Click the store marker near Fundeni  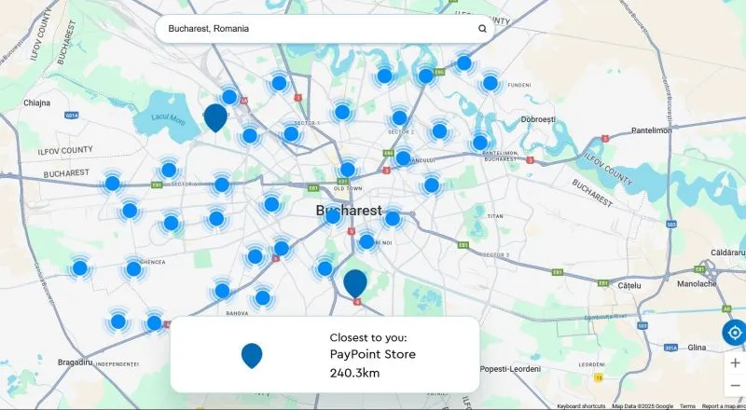[x=490, y=83]
